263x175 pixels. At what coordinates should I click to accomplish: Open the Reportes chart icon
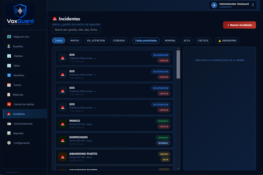point(9,133)
